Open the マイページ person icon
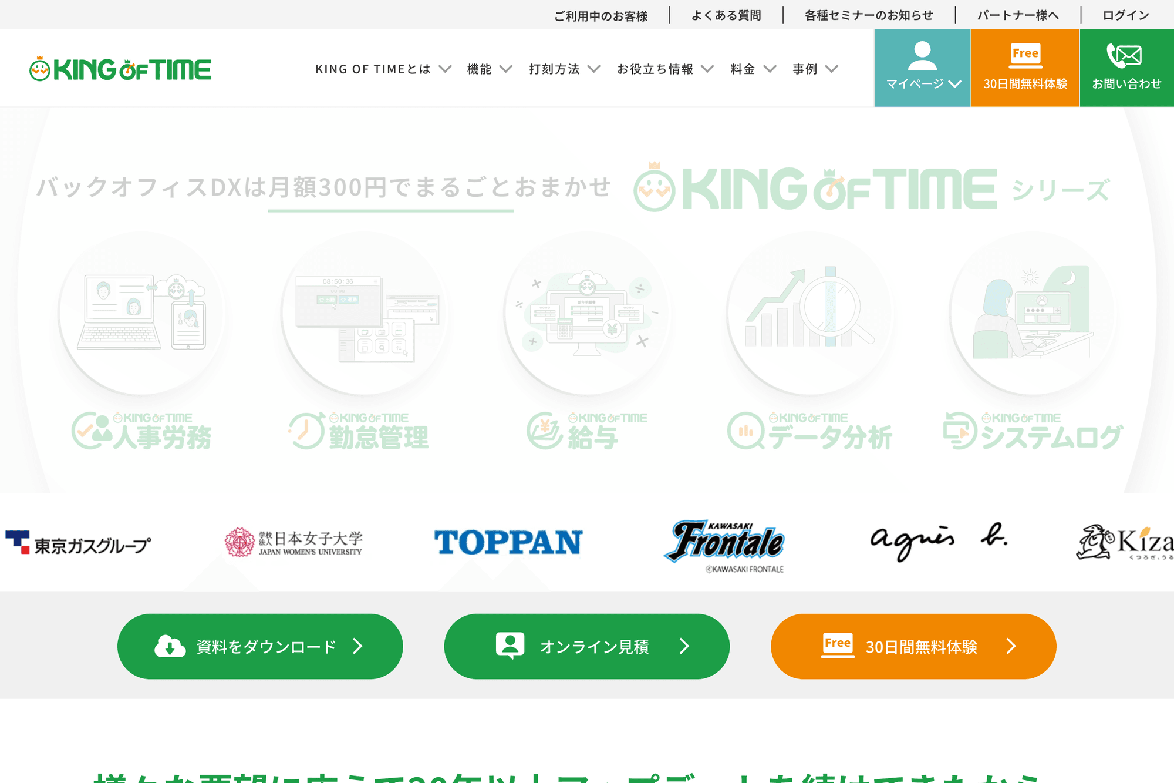1174x783 pixels. 922,56
